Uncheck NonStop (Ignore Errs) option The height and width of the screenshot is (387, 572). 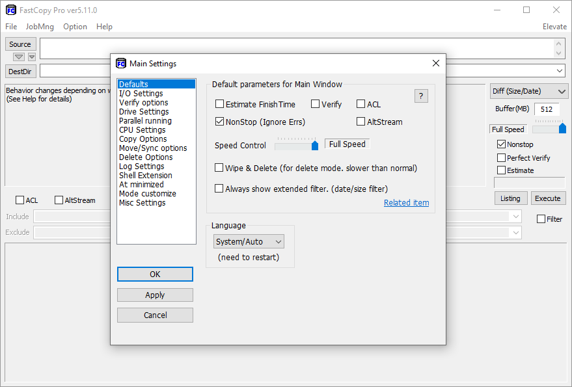pyautogui.click(x=220, y=122)
